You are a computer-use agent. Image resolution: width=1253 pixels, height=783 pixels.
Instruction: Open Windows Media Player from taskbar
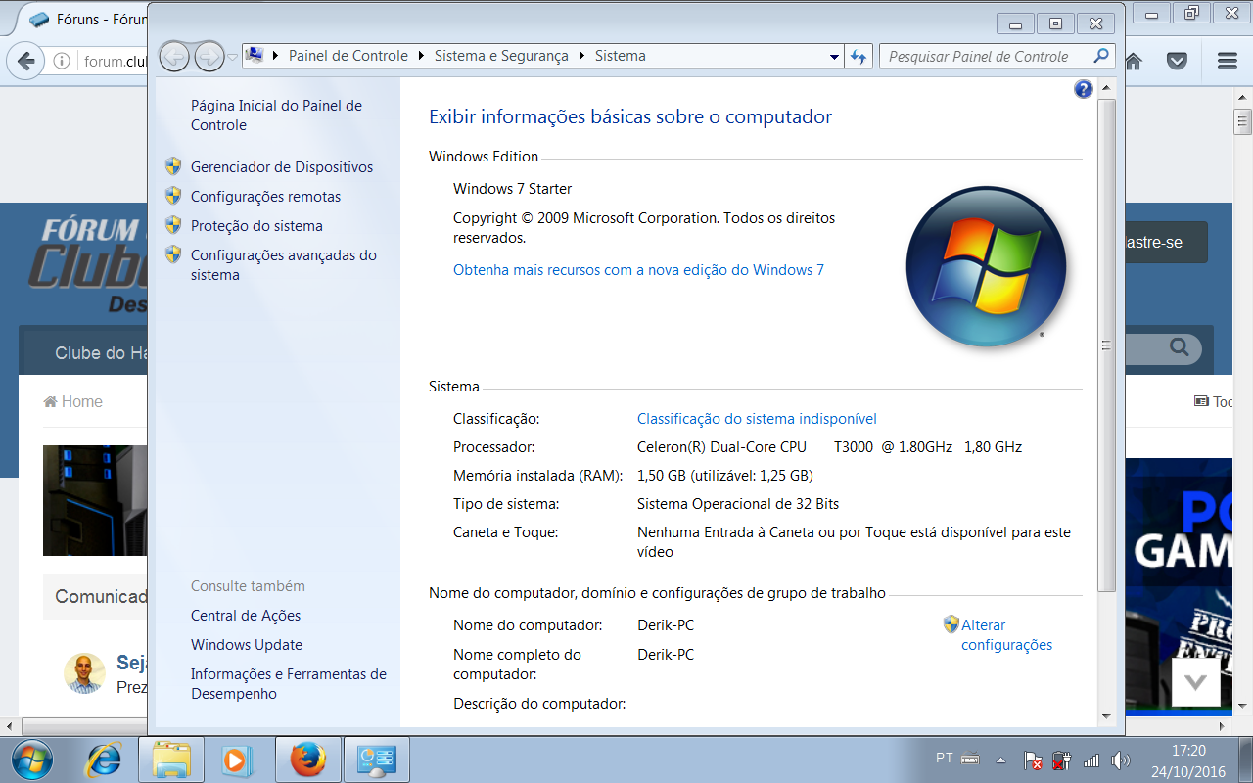(236, 760)
